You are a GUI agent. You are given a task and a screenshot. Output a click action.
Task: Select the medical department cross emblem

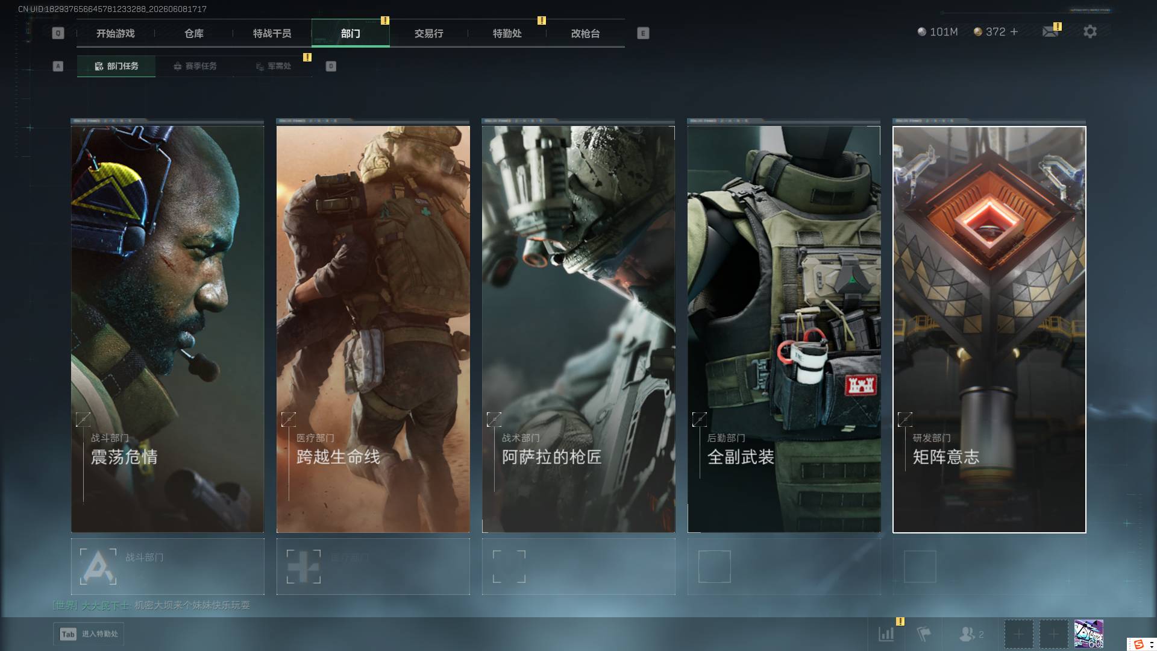click(x=304, y=567)
